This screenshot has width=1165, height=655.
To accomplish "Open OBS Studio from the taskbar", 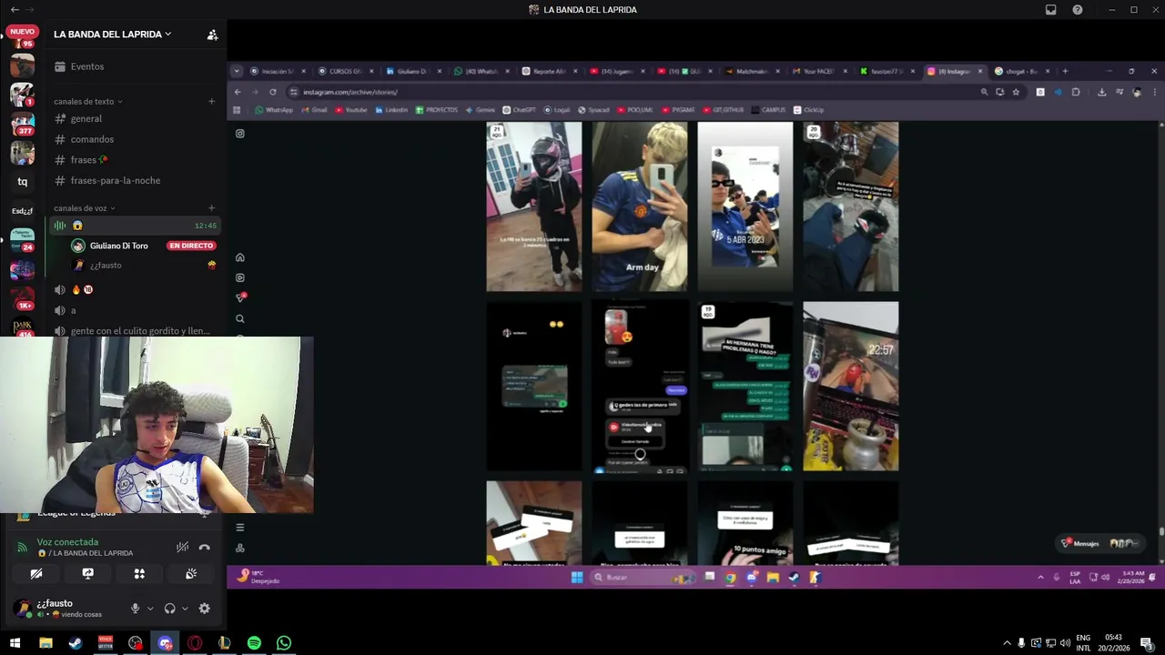I will coord(135,643).
